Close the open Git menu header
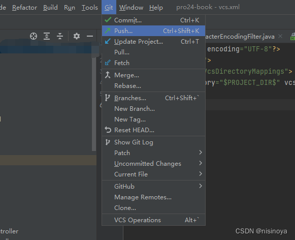Image resolution: width=295 pixels, height=240 pixels. click(x=109, y=8)
